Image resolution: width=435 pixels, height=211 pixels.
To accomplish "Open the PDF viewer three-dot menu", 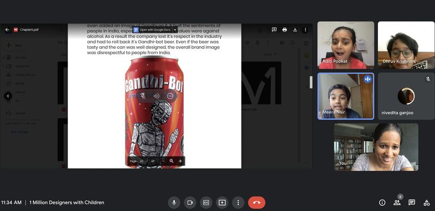I will (x=305, y=30).
